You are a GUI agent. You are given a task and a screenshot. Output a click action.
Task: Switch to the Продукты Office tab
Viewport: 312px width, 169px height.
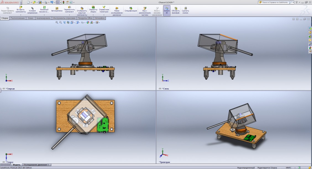point(85,18)
